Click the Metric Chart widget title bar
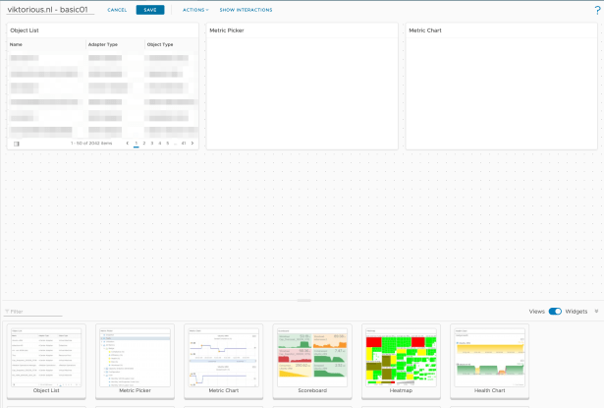 (x=501, y=30)
